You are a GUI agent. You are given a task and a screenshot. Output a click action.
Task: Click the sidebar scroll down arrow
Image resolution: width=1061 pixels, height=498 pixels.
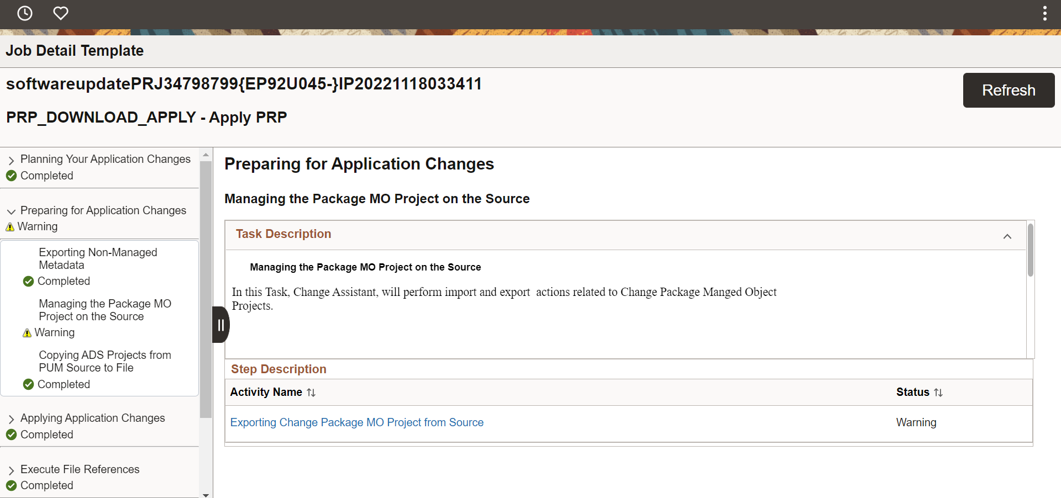[206, 495]
